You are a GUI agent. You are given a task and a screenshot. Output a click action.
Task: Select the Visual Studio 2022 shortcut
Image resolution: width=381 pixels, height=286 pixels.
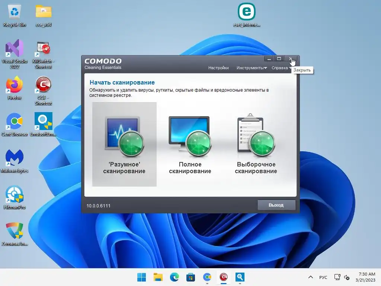[15, 54]
